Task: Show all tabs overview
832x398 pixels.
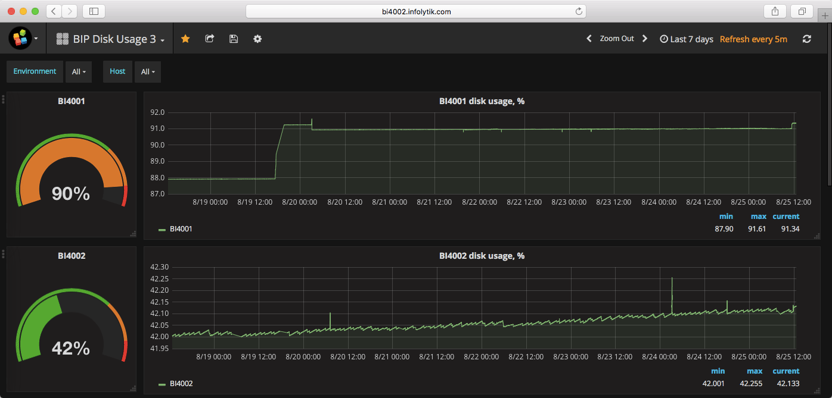Action: click(802, 11)
